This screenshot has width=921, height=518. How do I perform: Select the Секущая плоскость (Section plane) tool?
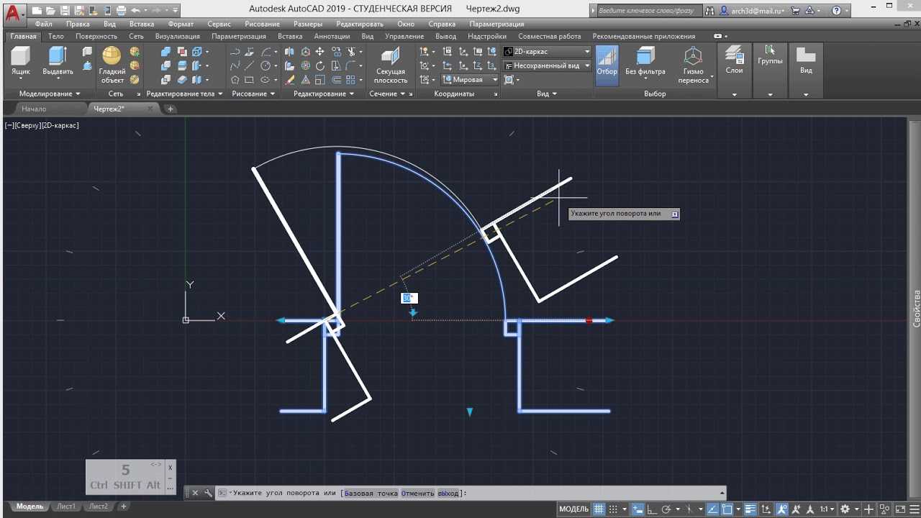pyautogui.click(x=391, y=65)
